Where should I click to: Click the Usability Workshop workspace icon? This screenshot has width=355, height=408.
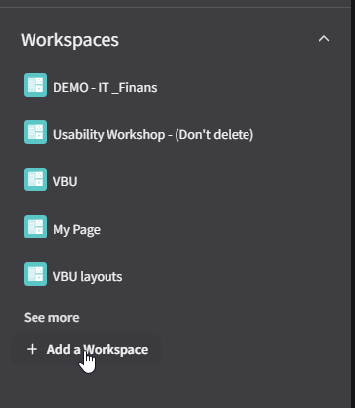[x=35, y=132]
